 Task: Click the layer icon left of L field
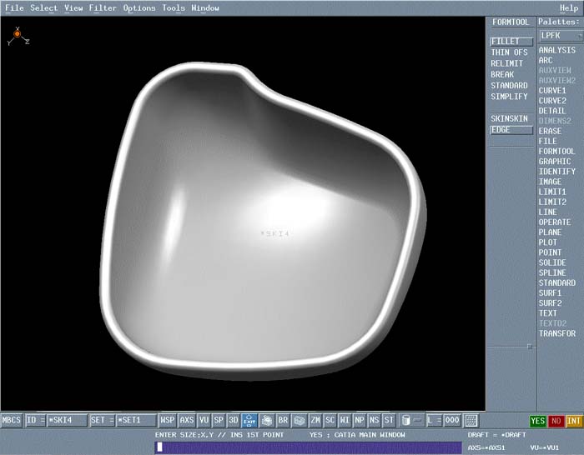click(x=405, y=421)
